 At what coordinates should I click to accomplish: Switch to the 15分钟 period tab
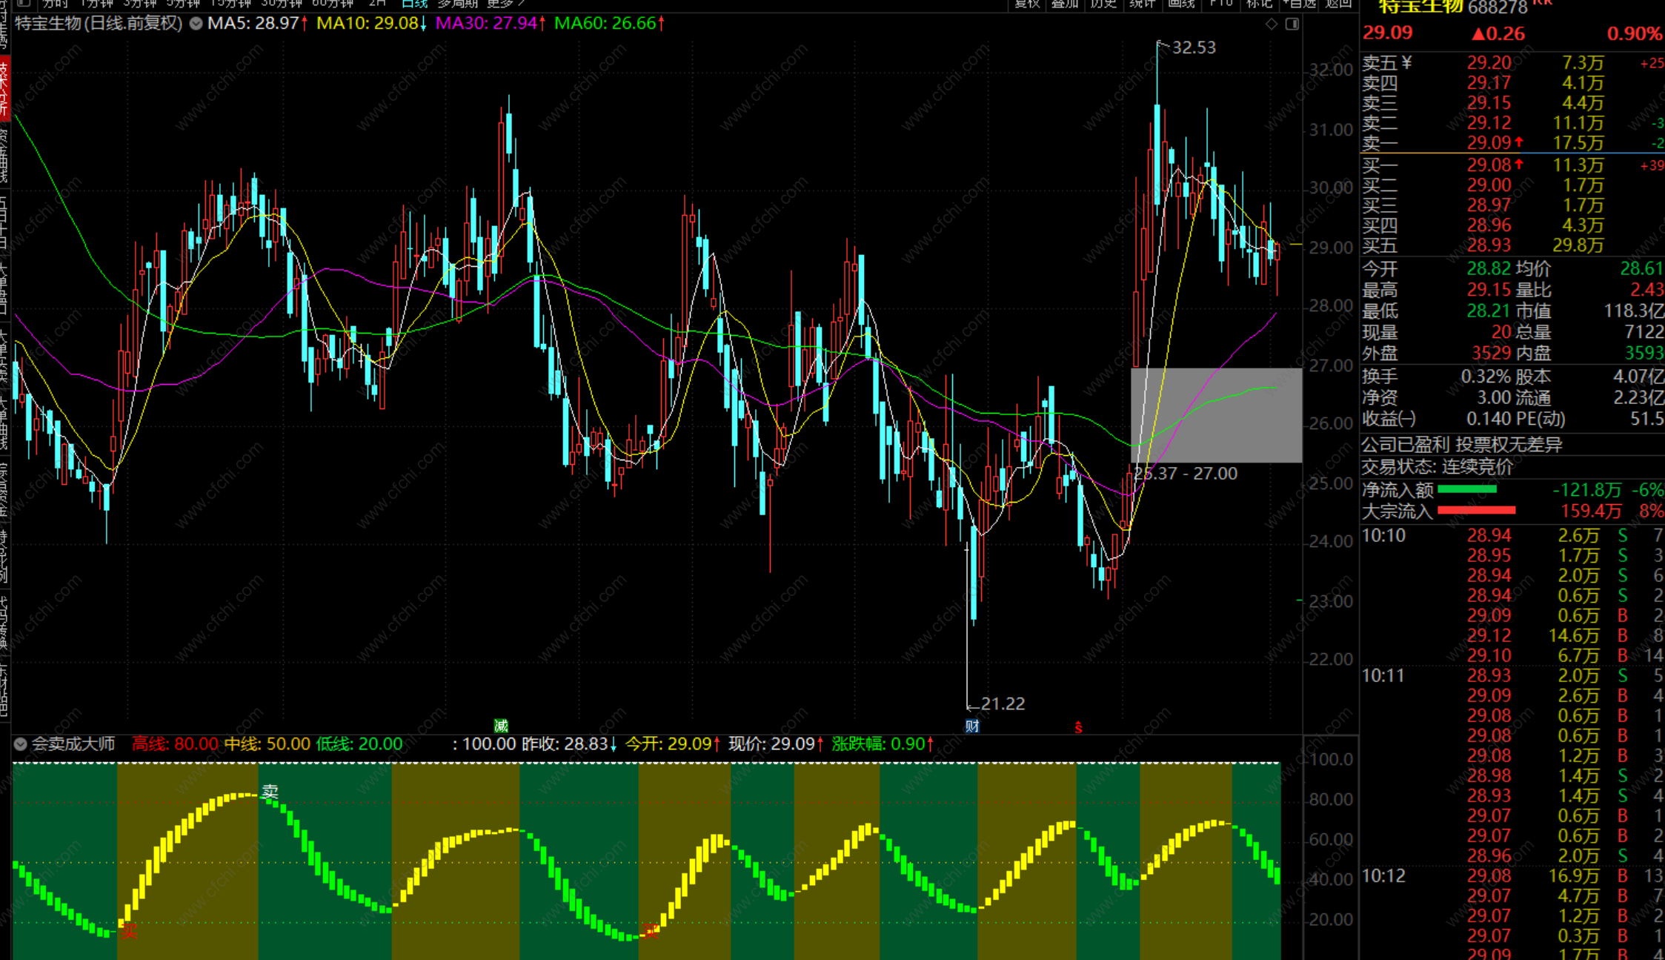(x=230, y=4)
